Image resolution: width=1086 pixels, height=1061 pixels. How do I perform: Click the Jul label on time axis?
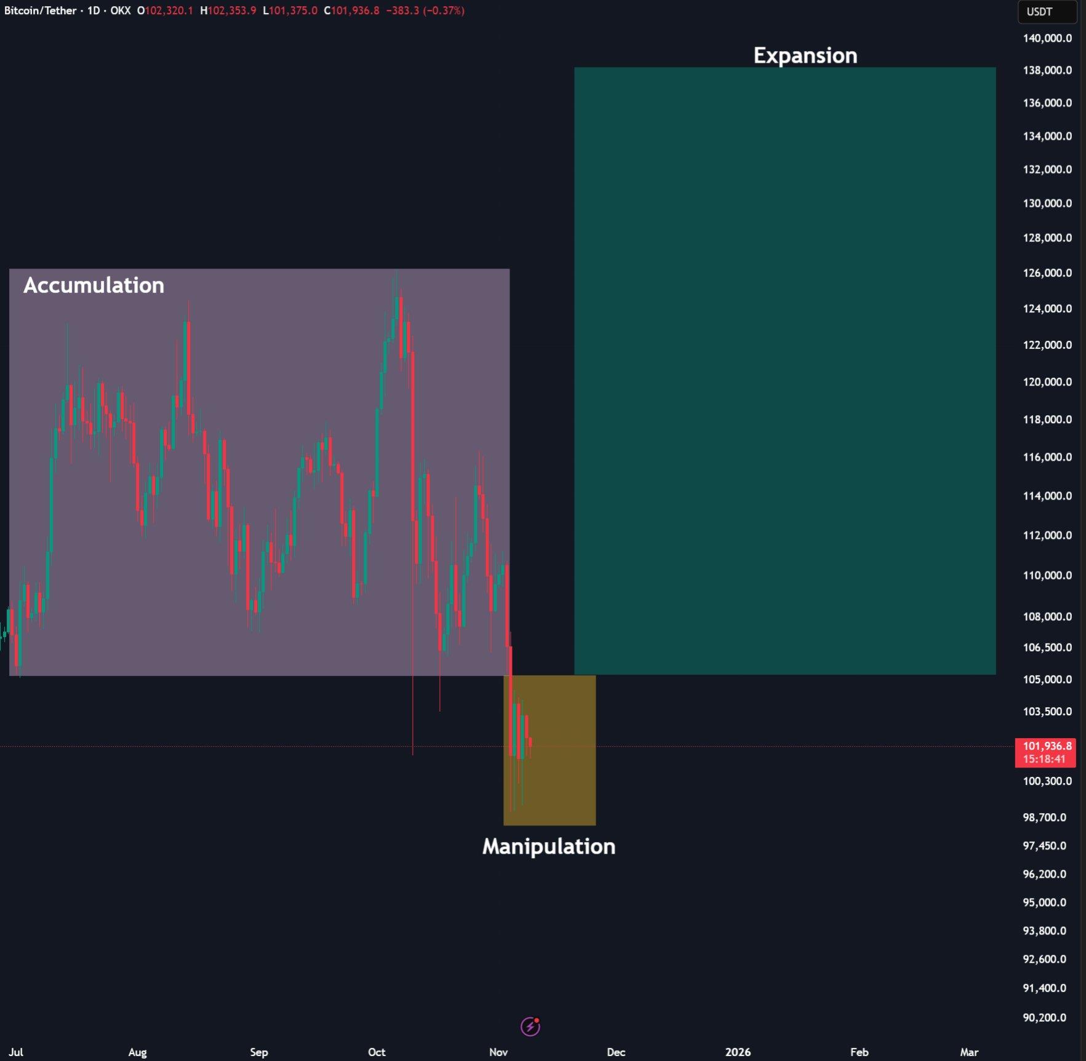16,1052
